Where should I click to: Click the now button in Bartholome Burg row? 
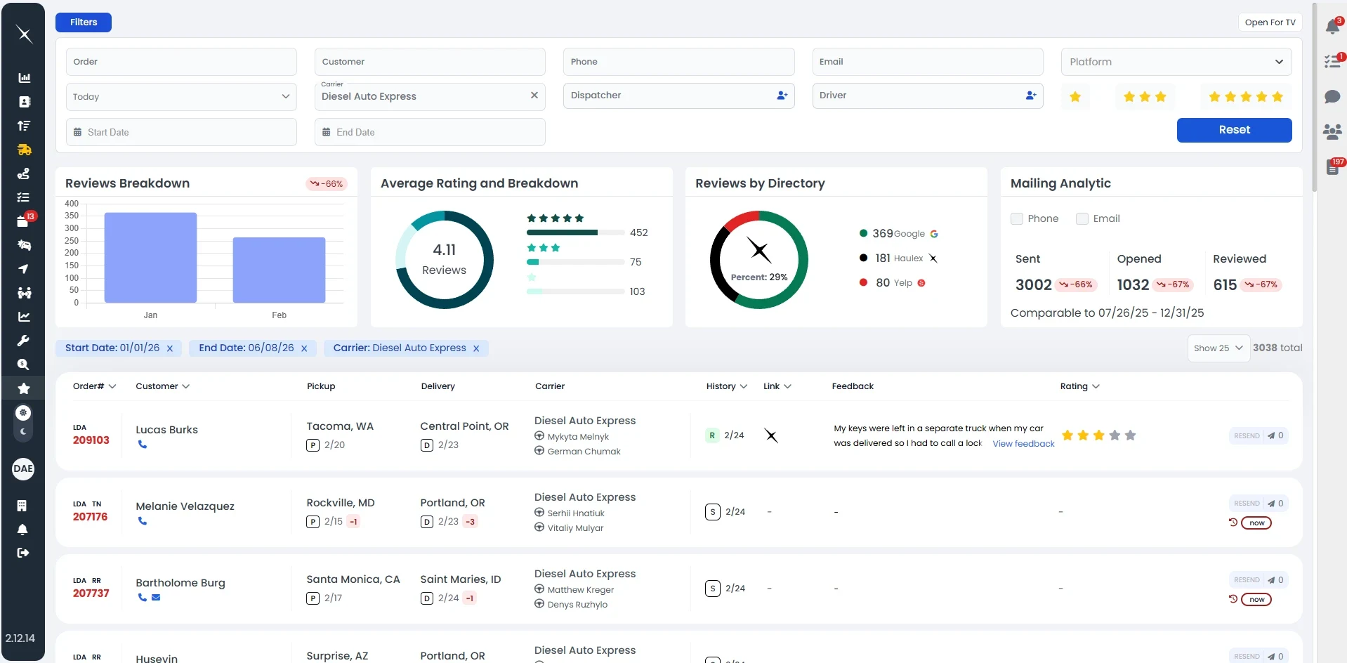pos(1256,600)
